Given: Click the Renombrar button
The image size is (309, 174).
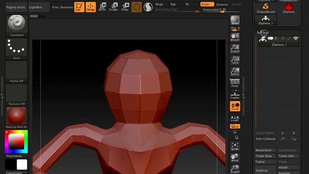Looking at the screenshot, I should 265,150.
